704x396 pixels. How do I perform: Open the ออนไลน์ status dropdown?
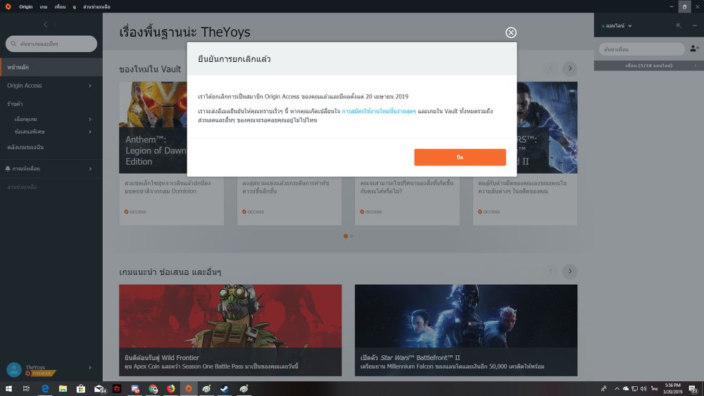619,26
